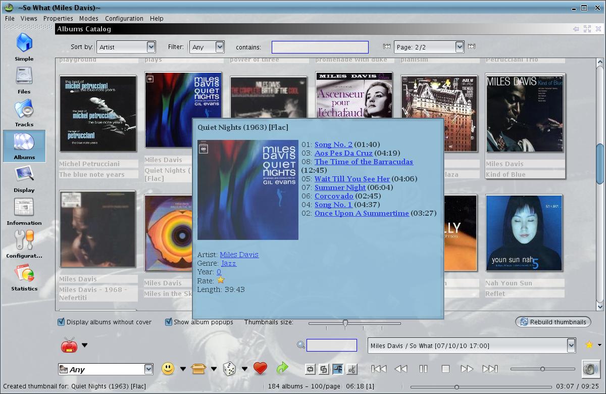Click the 'Rebuild thumbnails' button
Image resolution: width=606 pixels, height=394 pixels.
tap(553, 322)
